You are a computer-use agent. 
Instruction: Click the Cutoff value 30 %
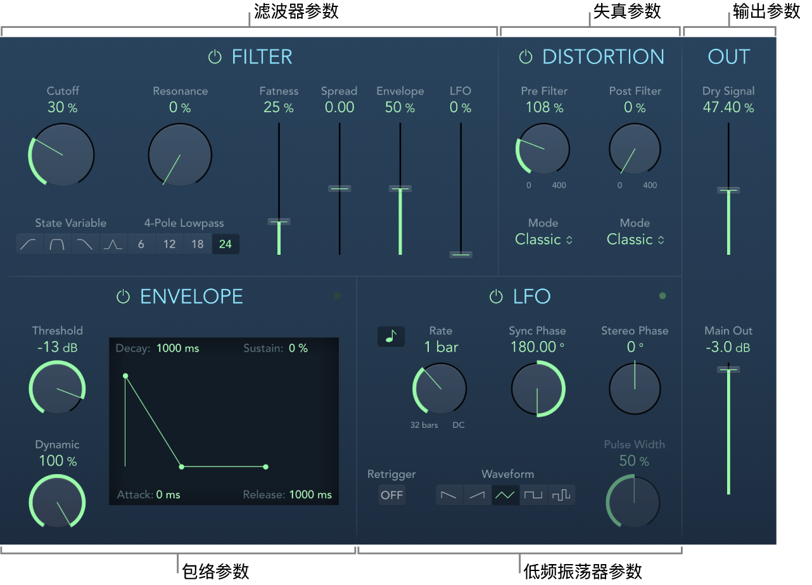62,107
